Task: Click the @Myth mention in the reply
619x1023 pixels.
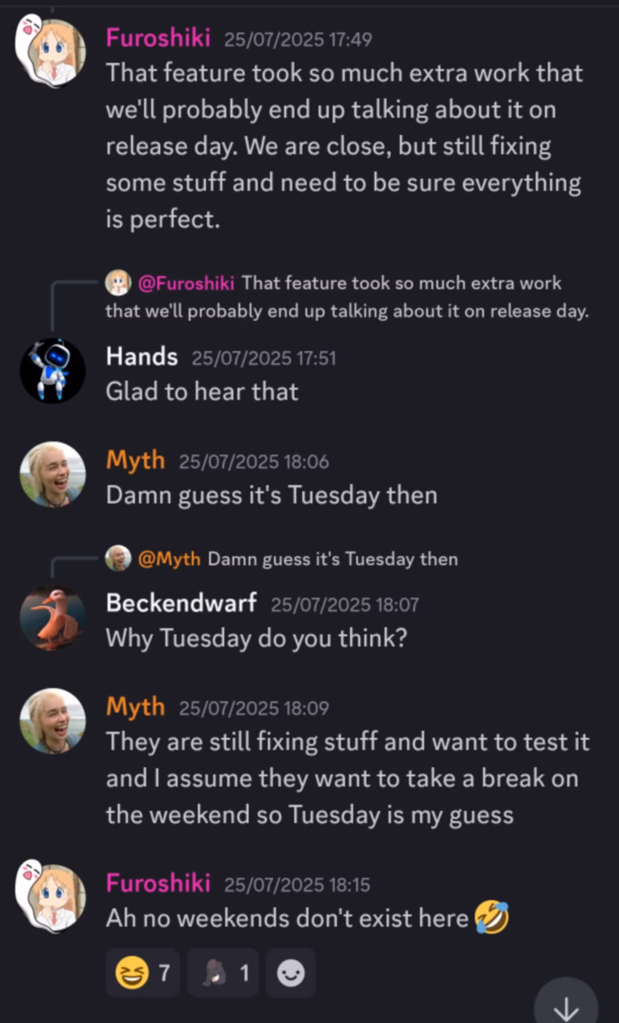Action: tap(169, 559)
